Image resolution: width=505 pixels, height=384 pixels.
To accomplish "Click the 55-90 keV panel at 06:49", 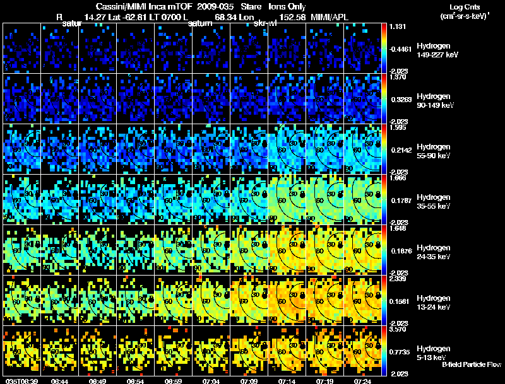I will (x=98, y=149).
